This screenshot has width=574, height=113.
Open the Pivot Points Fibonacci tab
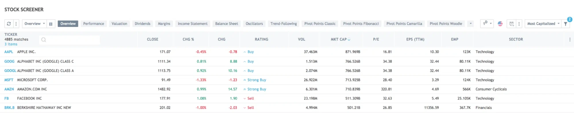(361, 24)
